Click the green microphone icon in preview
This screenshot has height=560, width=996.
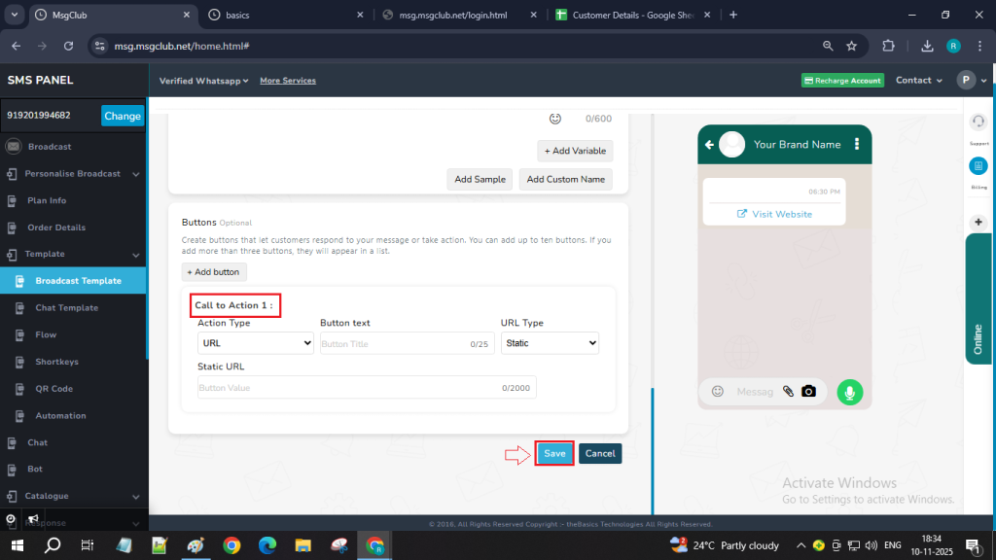point(850,392)
